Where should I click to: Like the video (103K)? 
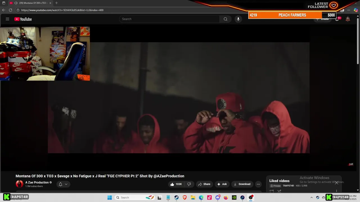point(176,184)
